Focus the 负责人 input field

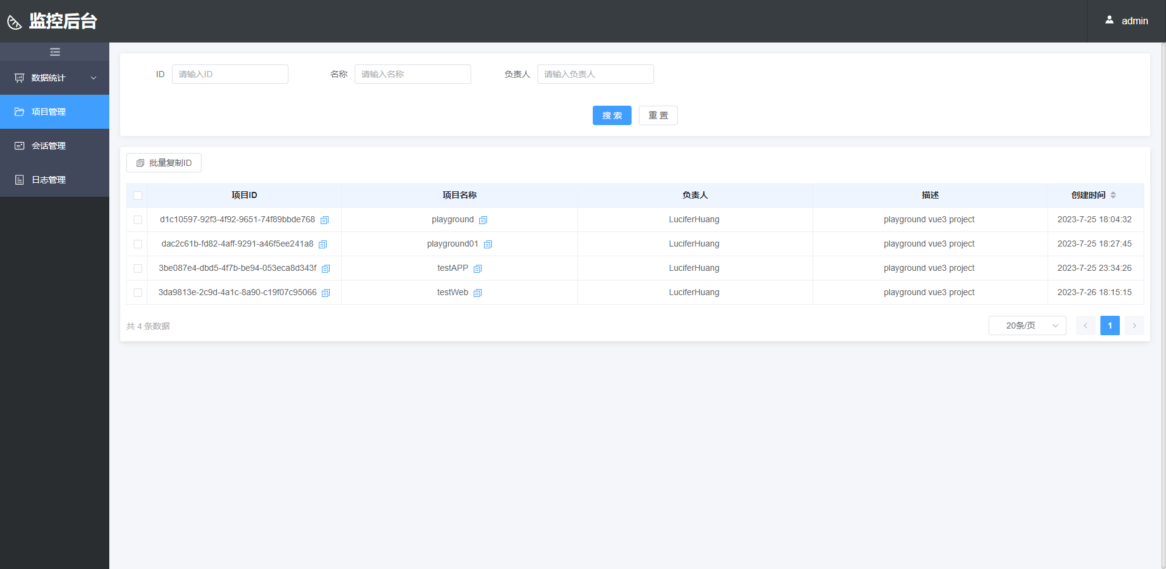tap(595, 74)
